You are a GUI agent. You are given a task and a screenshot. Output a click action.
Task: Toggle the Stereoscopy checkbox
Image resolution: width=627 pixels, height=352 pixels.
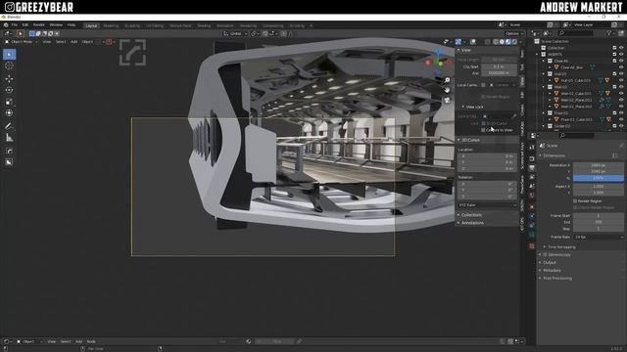pos(545,254)
